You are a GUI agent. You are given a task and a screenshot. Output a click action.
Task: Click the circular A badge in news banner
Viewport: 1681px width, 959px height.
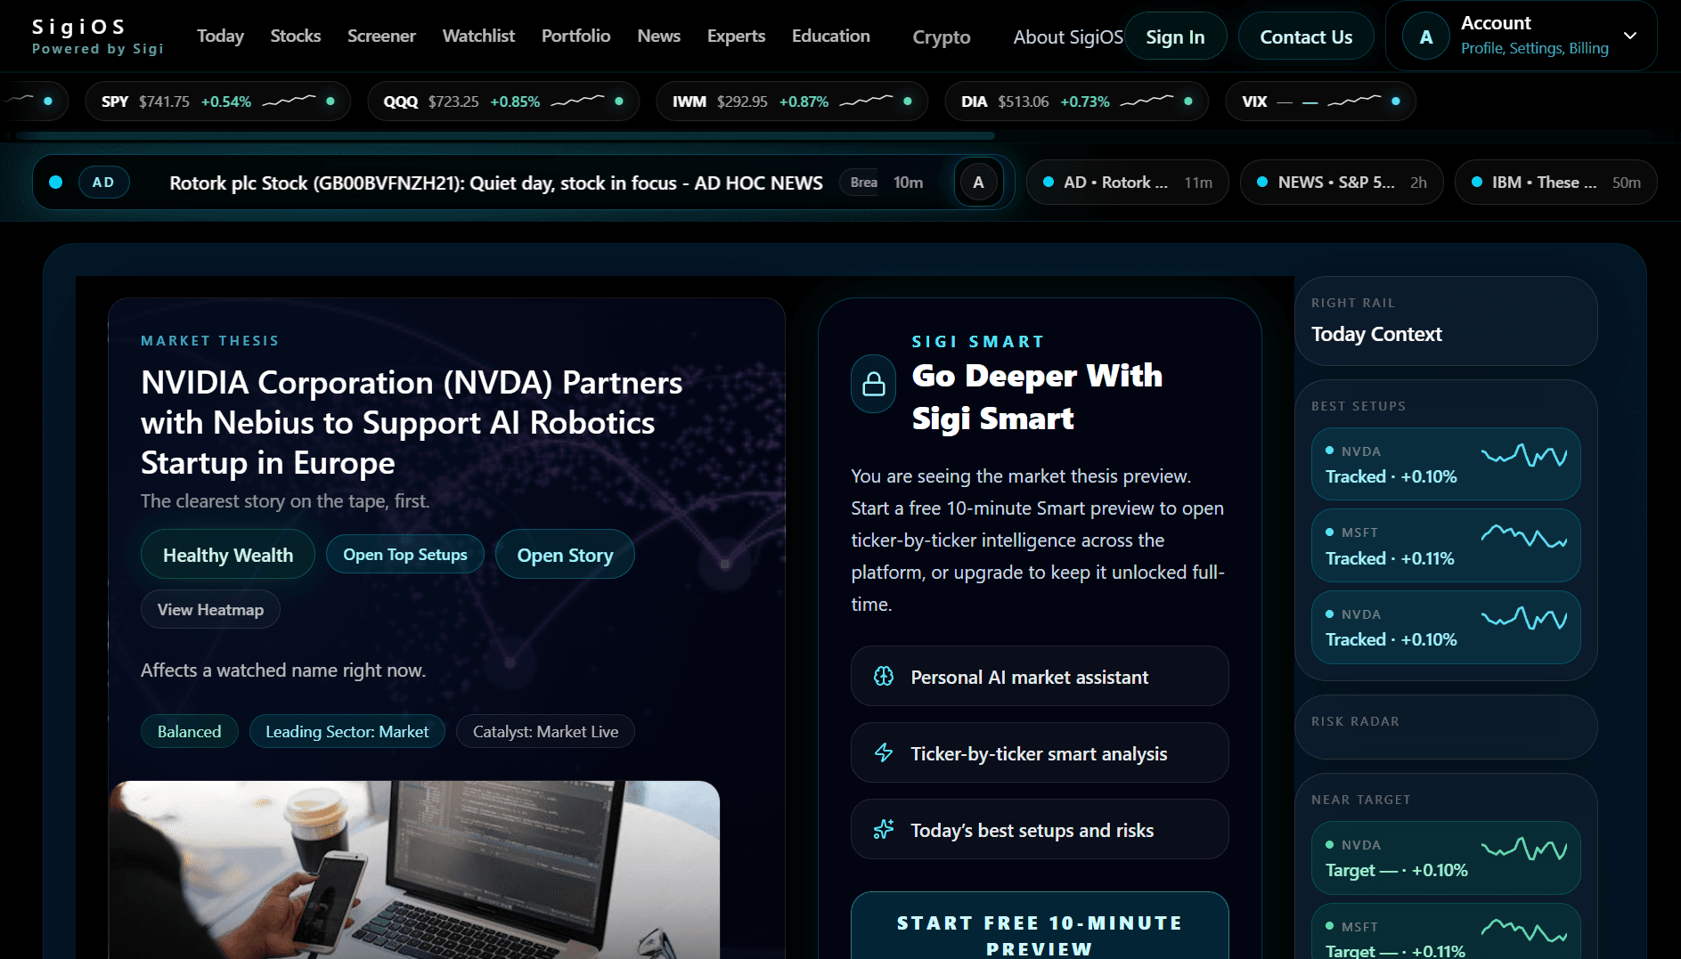click(978, 183)
